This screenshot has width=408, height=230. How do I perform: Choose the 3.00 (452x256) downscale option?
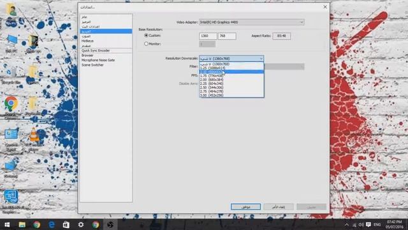click(231, 95)
